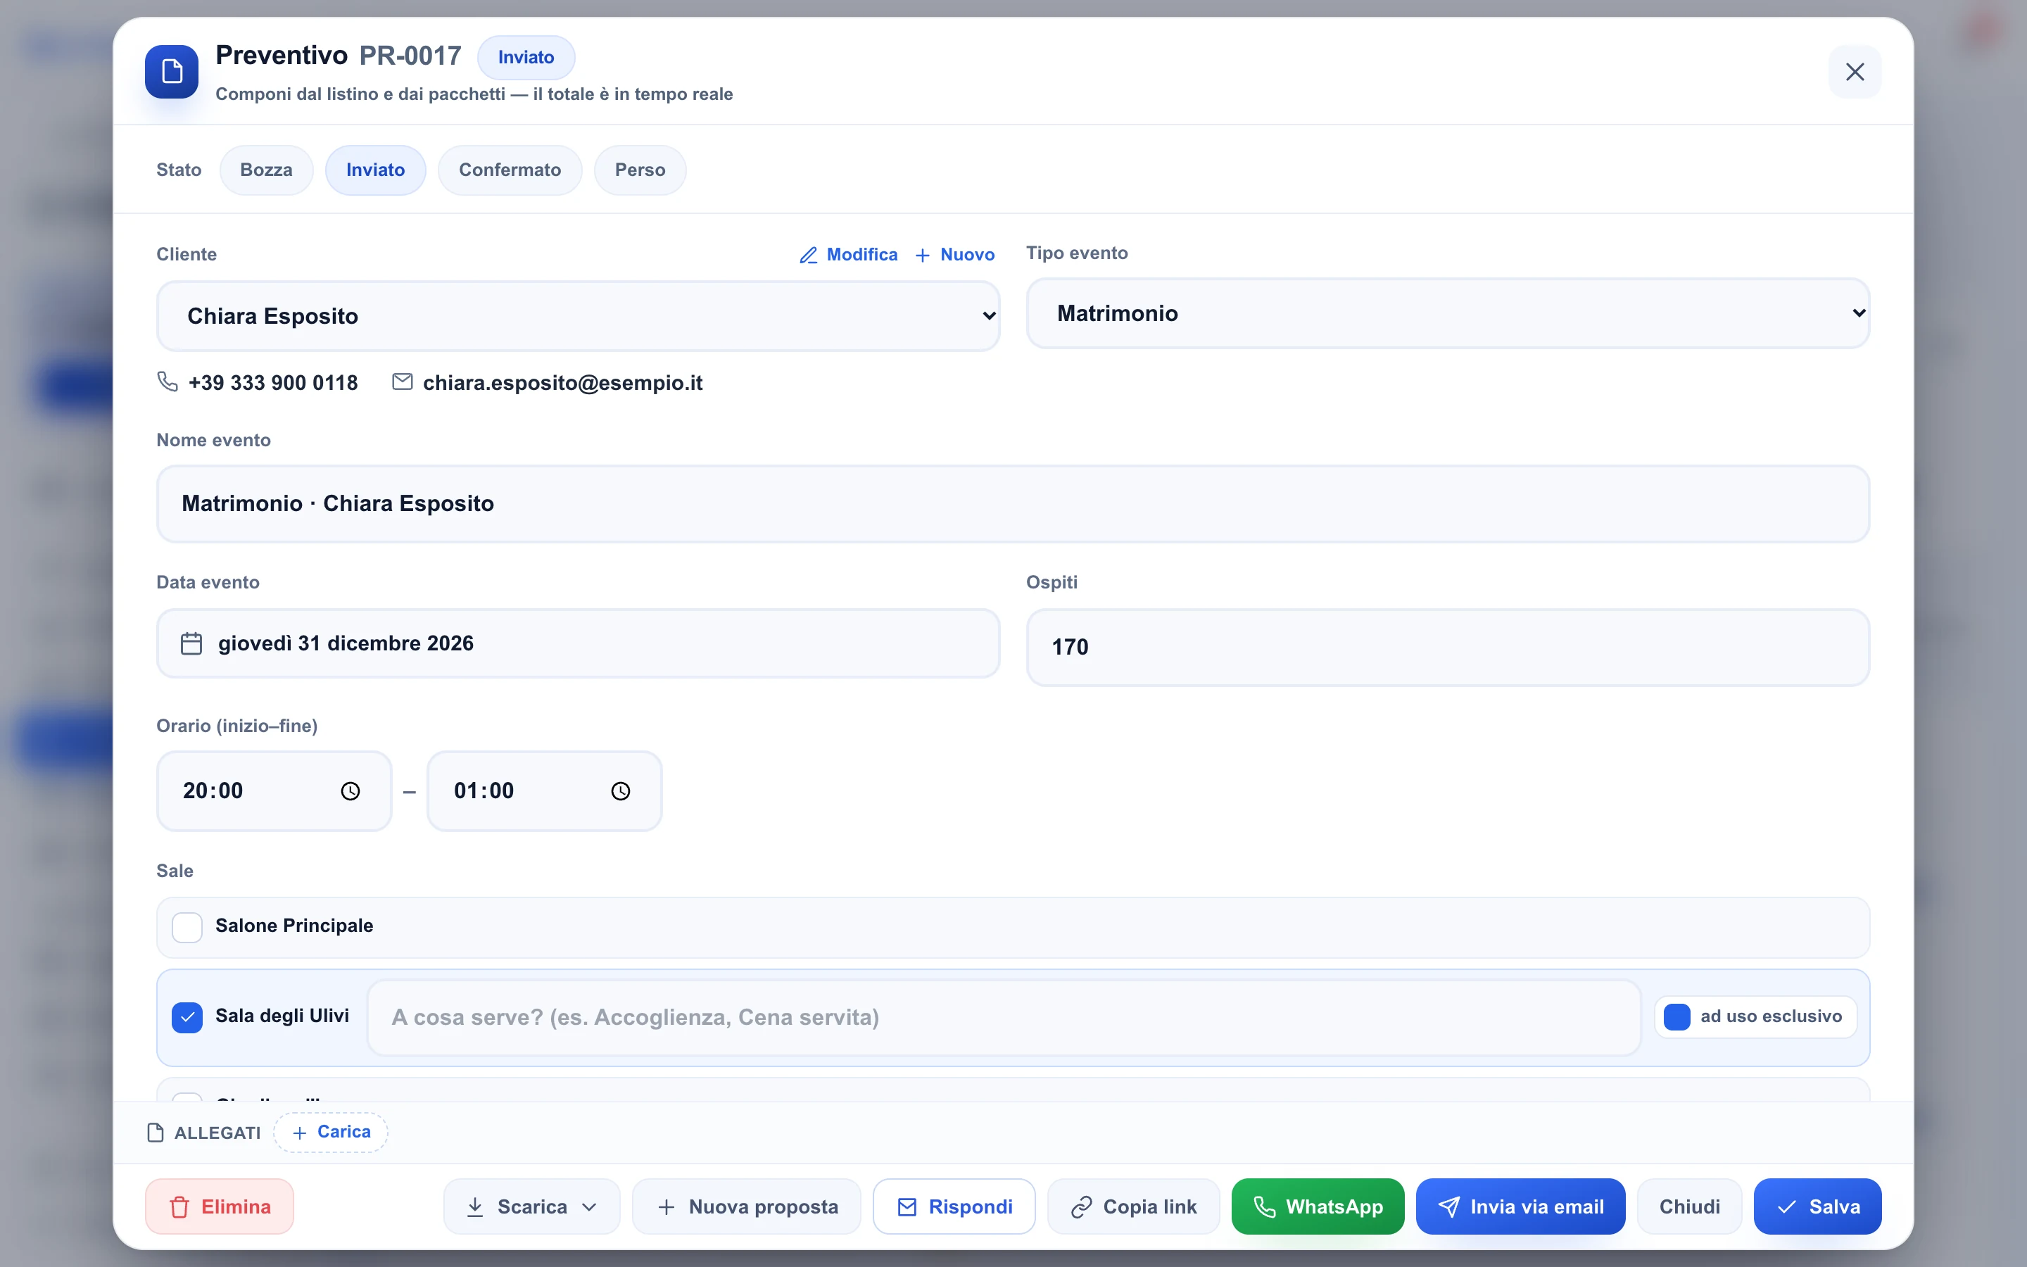Click the Inviato badge next to PR-0017
Screen dimensions: 2027x1267
pos(526,57)
